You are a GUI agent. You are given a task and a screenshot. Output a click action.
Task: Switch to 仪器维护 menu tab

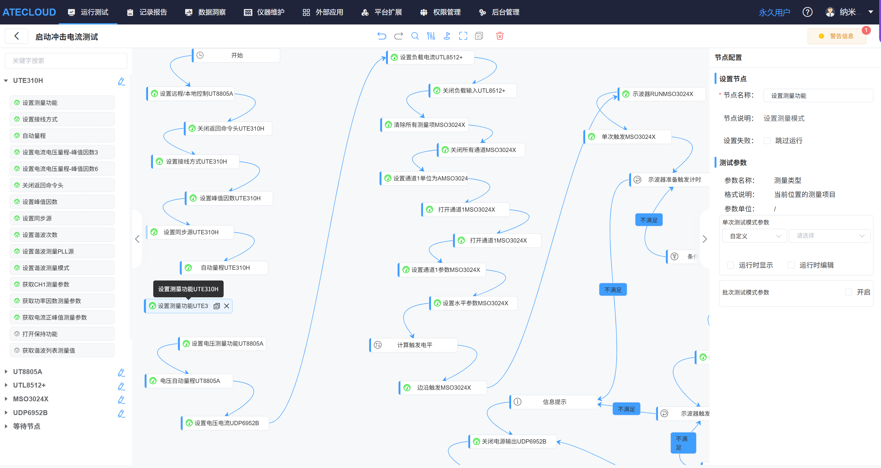pos(264,12)
